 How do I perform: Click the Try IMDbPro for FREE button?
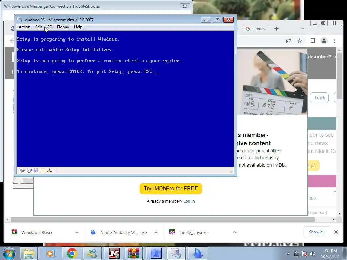click(171, 189)
